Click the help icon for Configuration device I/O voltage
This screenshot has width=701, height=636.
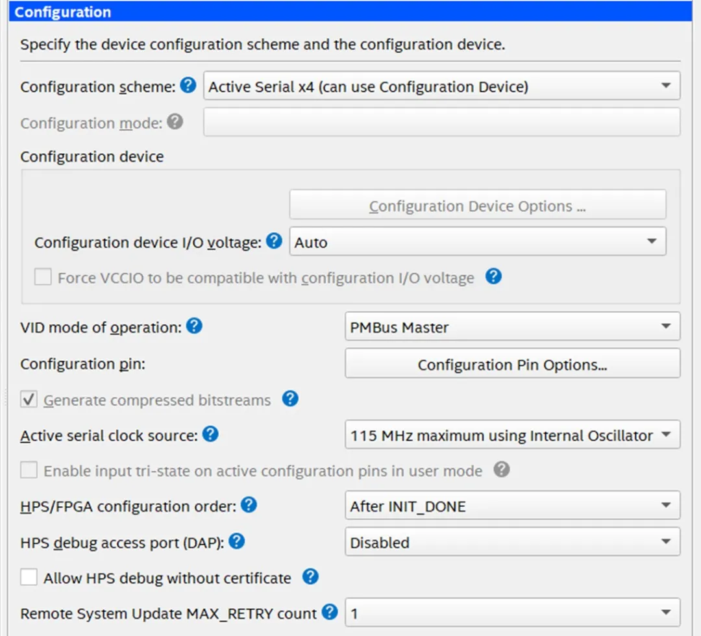[x=273, y=241]
